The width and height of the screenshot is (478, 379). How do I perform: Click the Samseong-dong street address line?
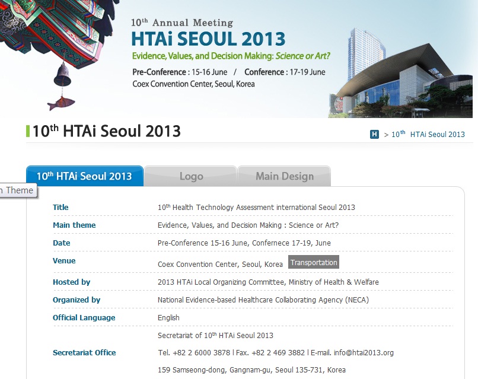(x=251, y=370)
